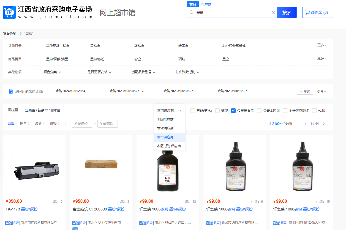Screen dimensions: 346x230
Task: Click 诚信B级 badge for 渝水区沙土街恒生超市
Action: (79, 223)
